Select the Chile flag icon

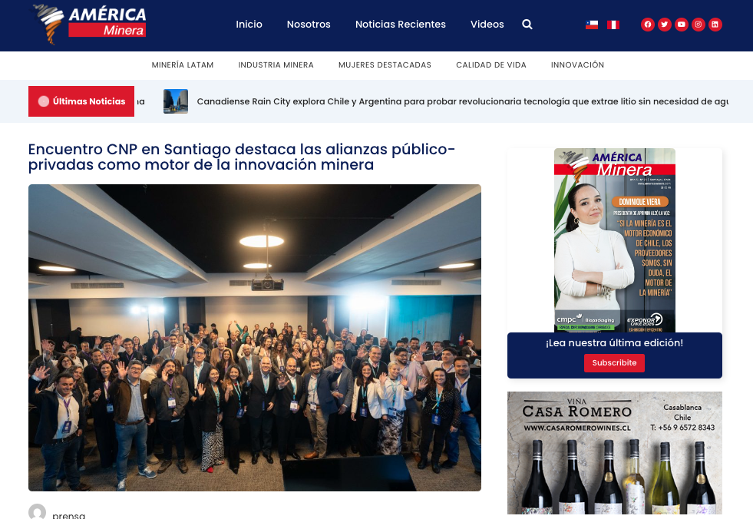pos(592,25)
